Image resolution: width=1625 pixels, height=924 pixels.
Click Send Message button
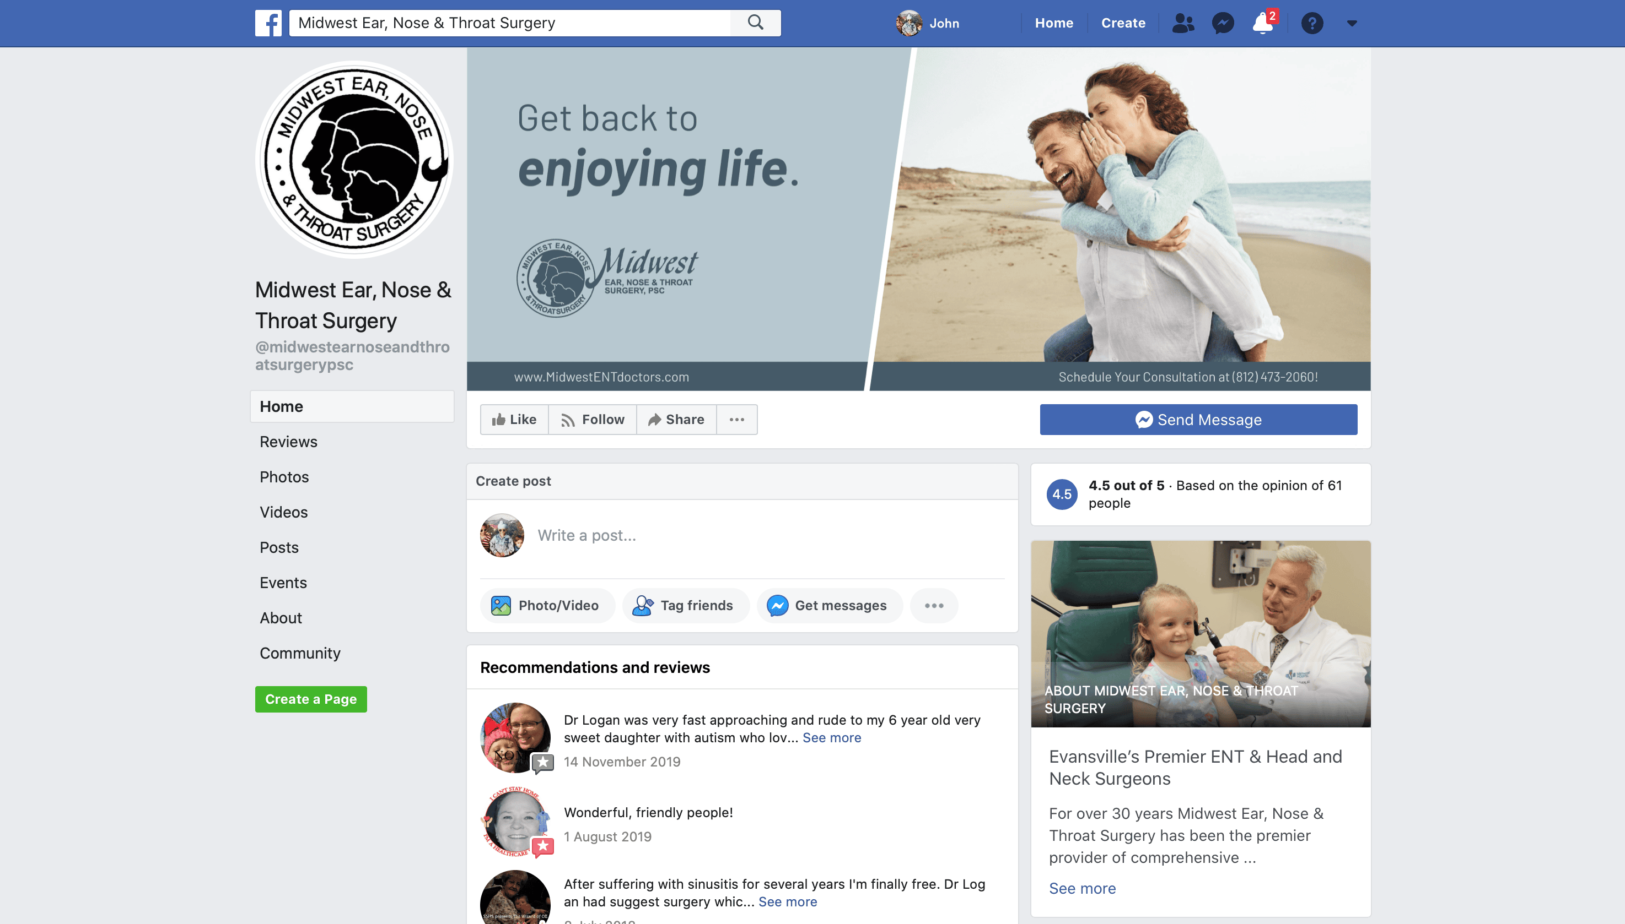coord(1198,420)
